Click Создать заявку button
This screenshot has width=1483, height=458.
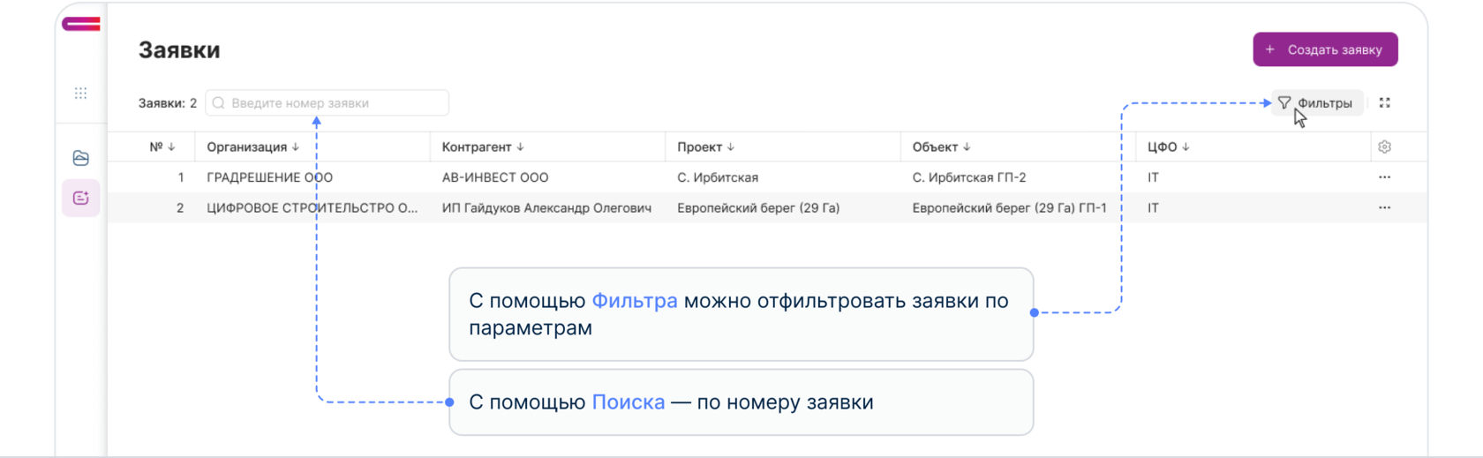1324,49
